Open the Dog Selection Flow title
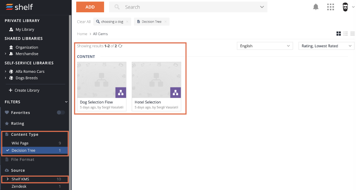Image resolution: width=356 pixels, height=190 pixels. point(96,102)
